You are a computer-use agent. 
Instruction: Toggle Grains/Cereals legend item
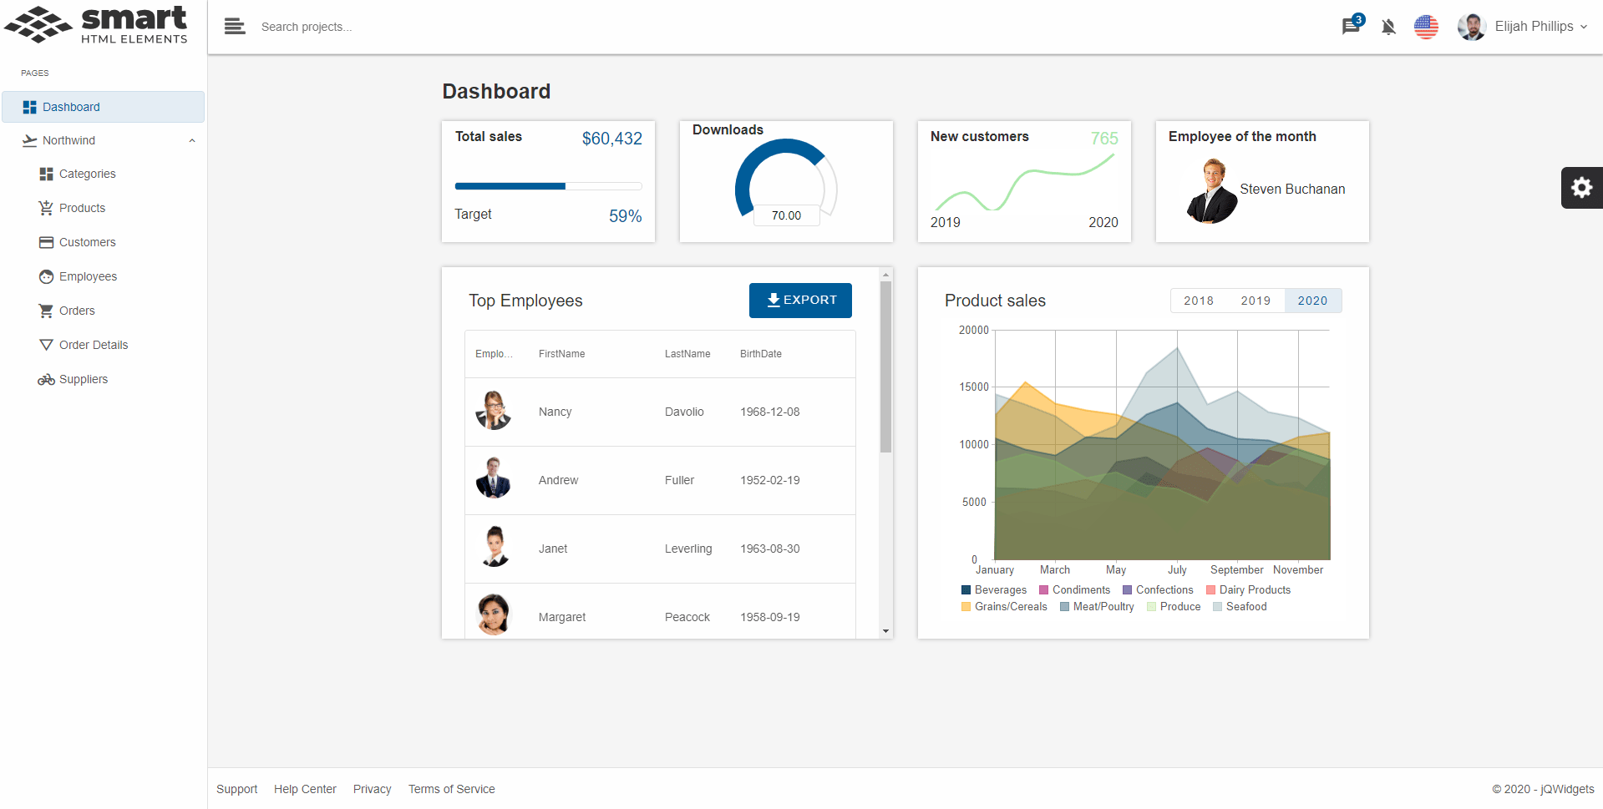pyautogui.click(x=1004, y=607)
